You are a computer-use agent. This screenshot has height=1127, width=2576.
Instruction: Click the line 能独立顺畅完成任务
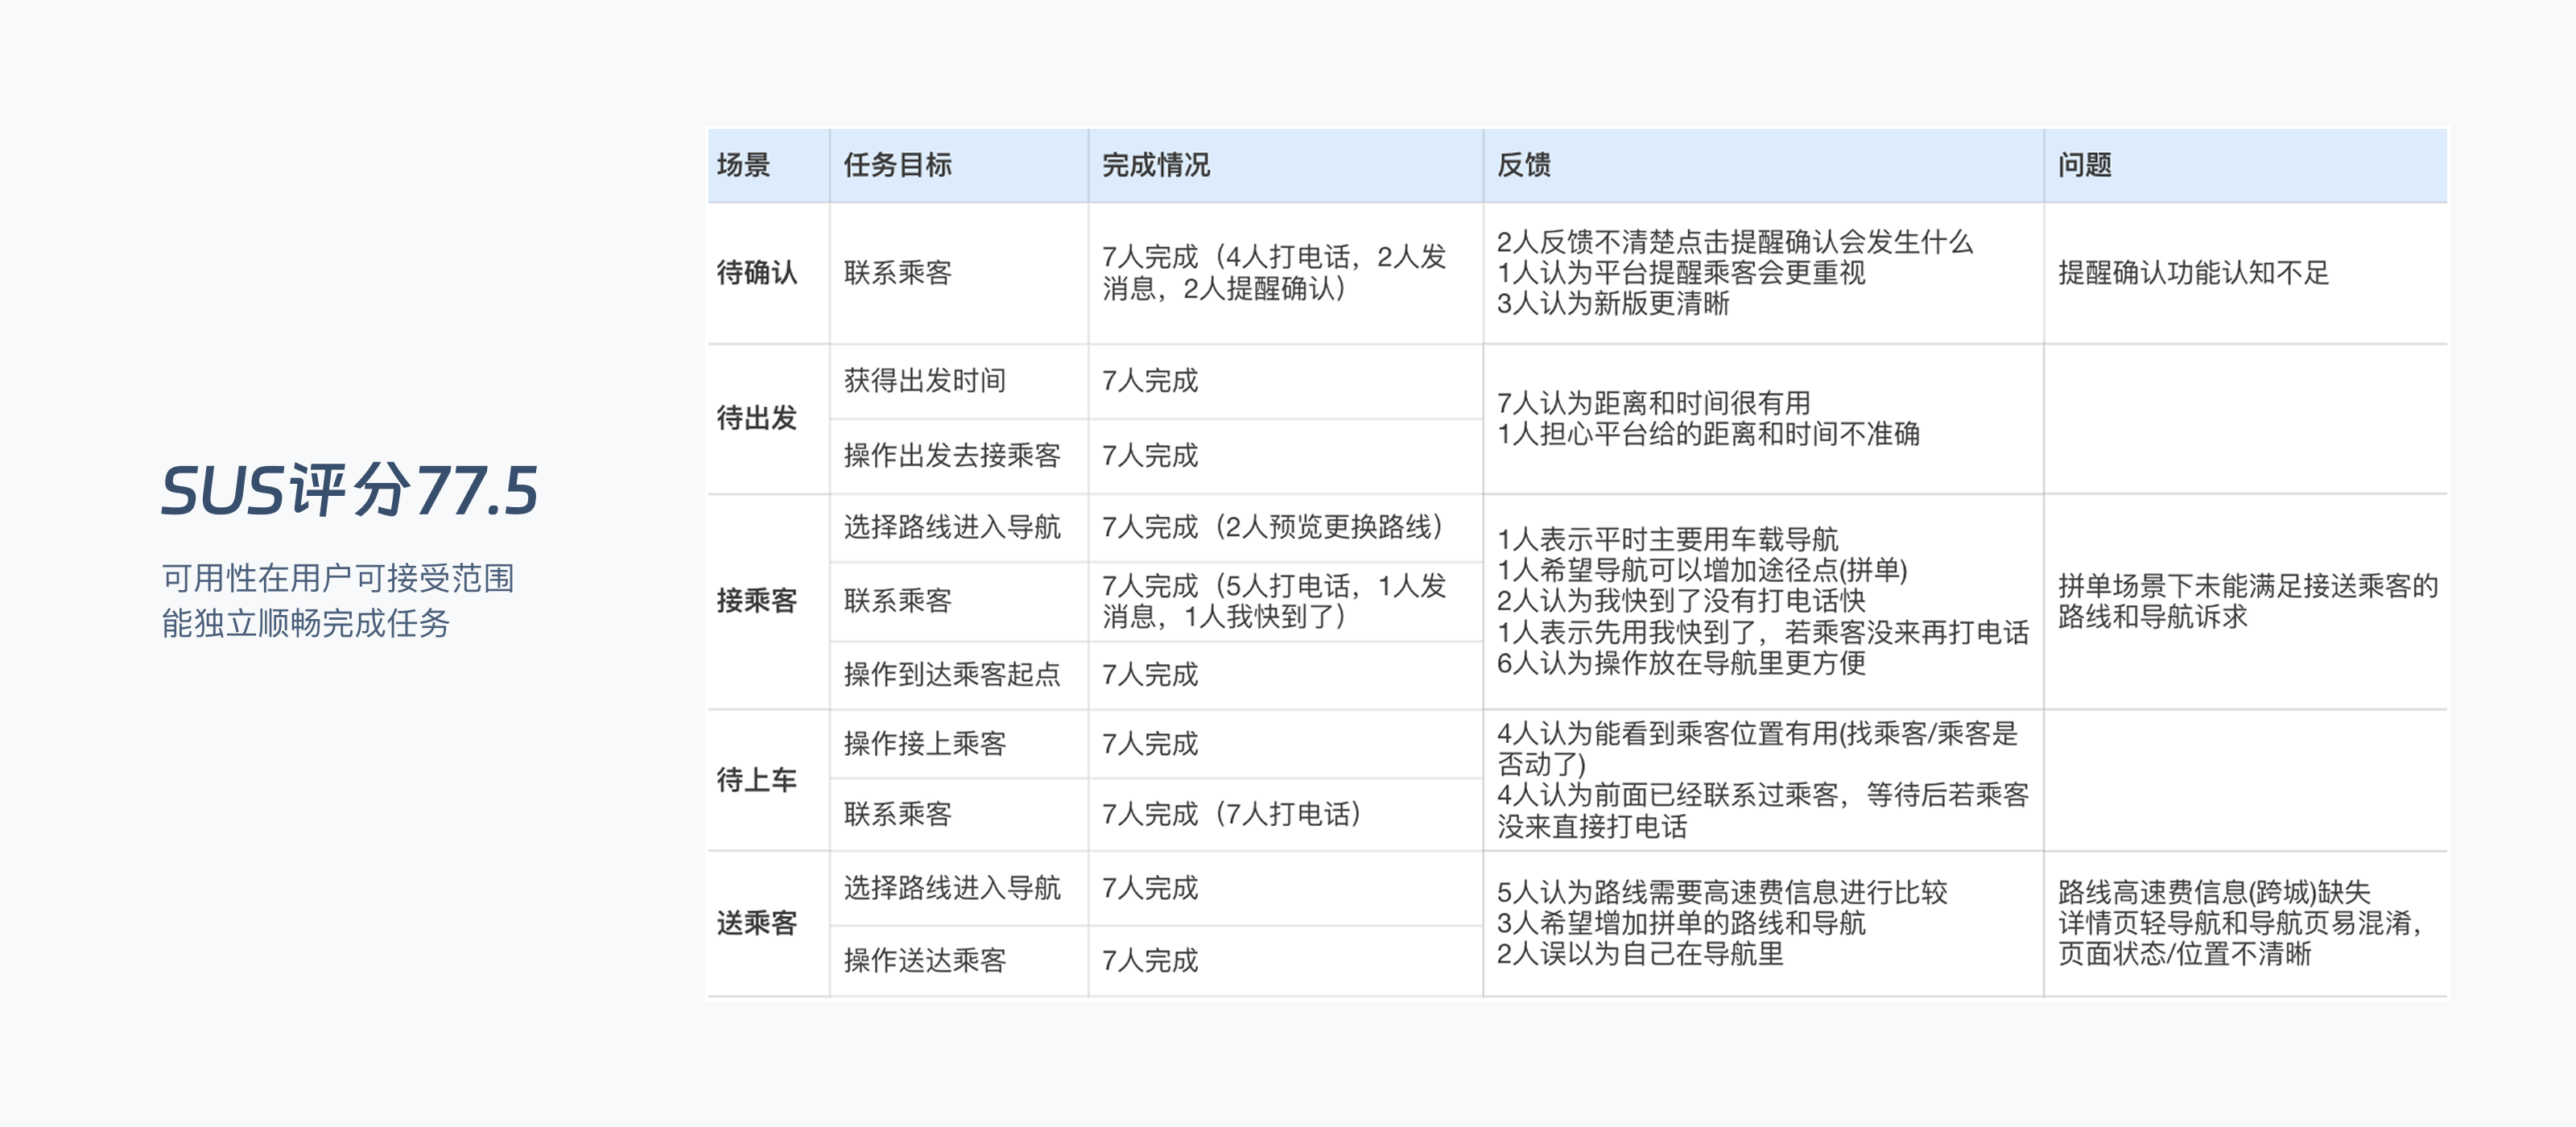306,623
